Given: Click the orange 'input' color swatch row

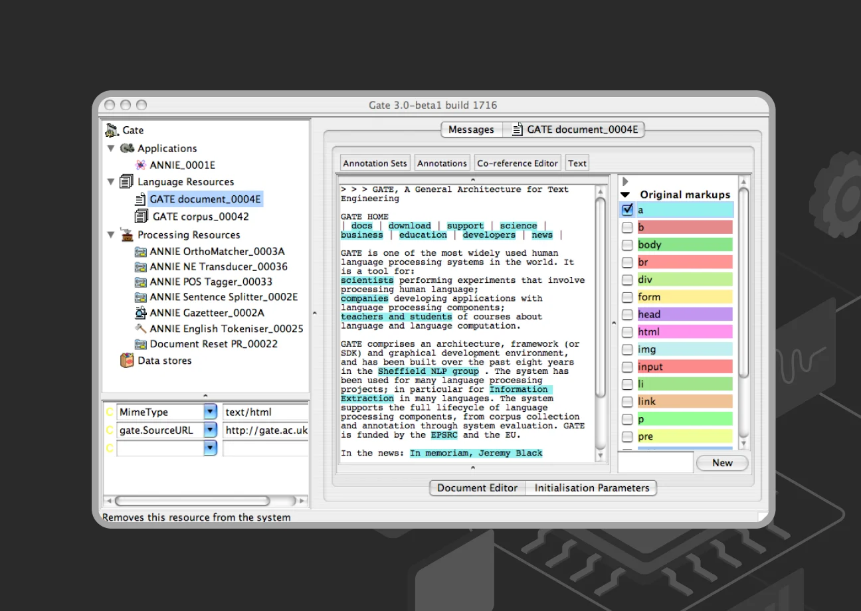Looking at the screenshot, I should (x=685, y=367).
